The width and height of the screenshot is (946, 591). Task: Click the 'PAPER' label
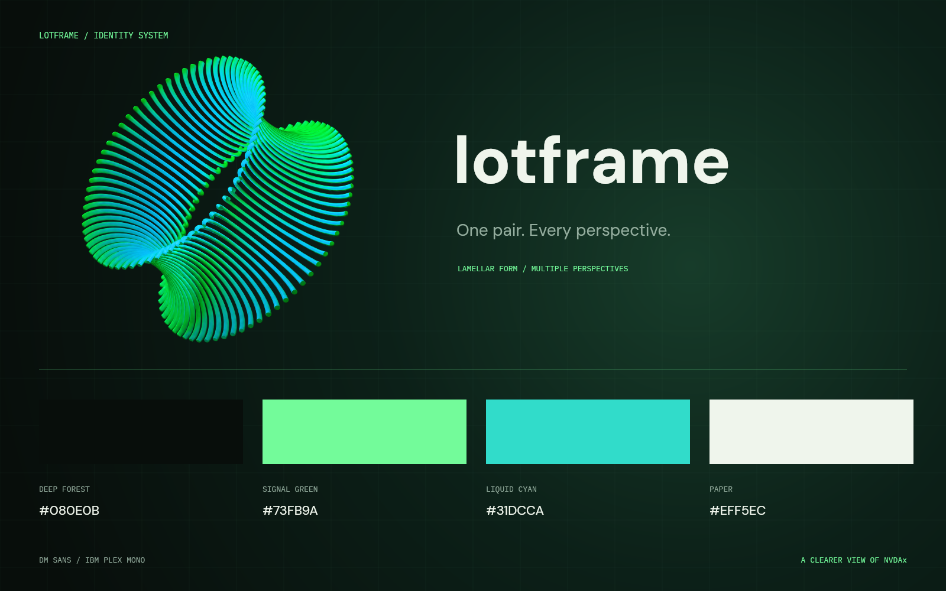721,489
